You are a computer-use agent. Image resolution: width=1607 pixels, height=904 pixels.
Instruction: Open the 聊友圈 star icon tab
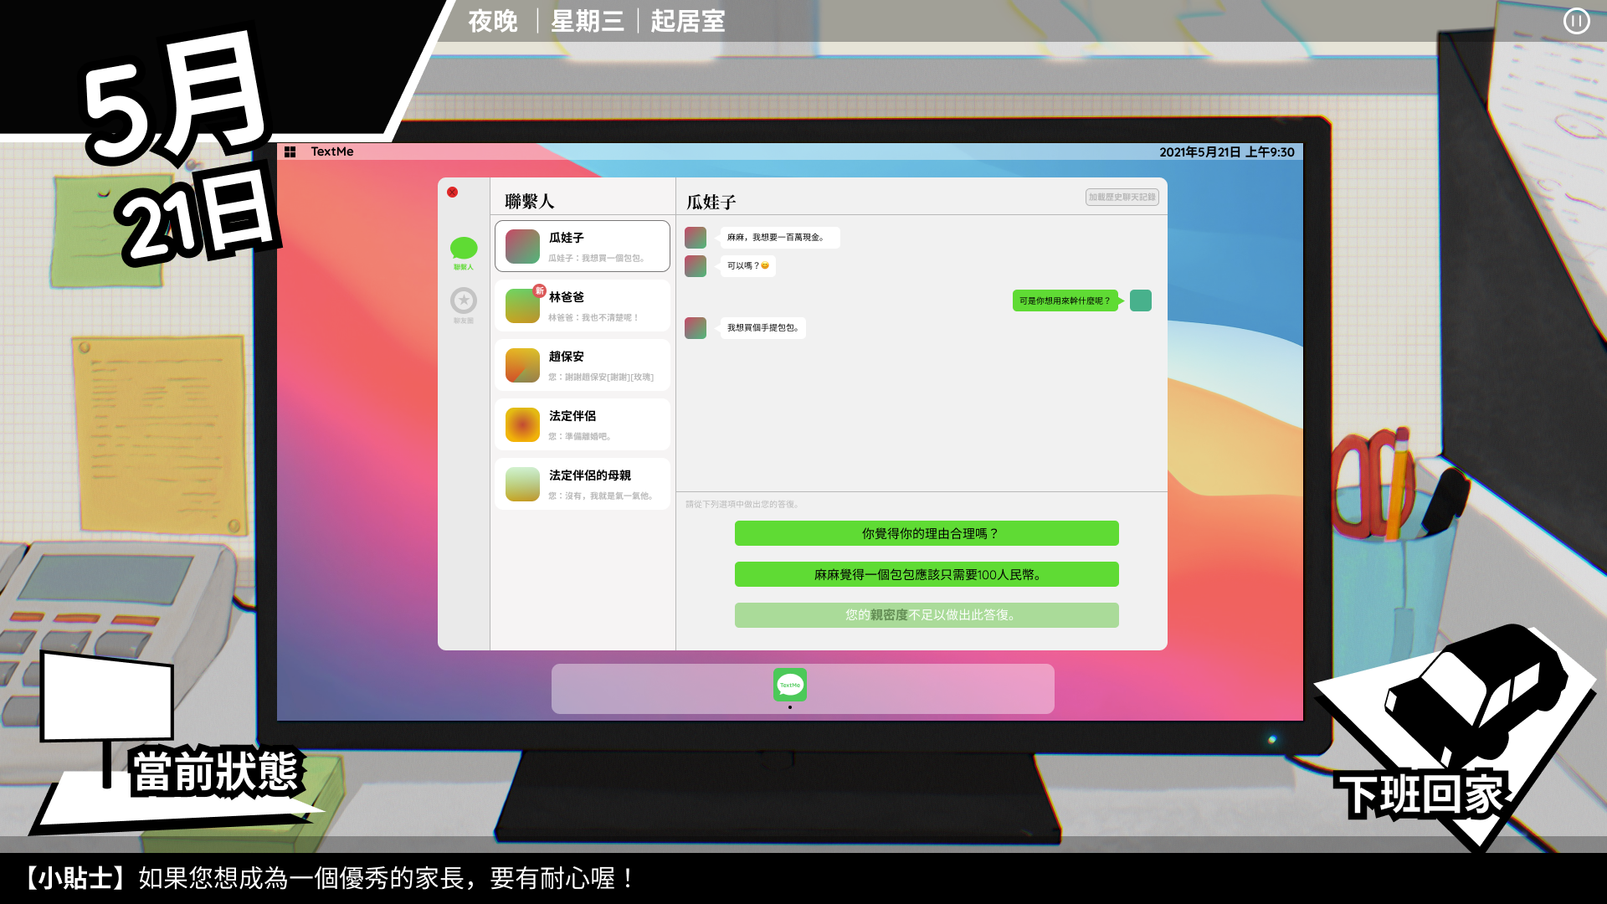(x=464, y=301)
